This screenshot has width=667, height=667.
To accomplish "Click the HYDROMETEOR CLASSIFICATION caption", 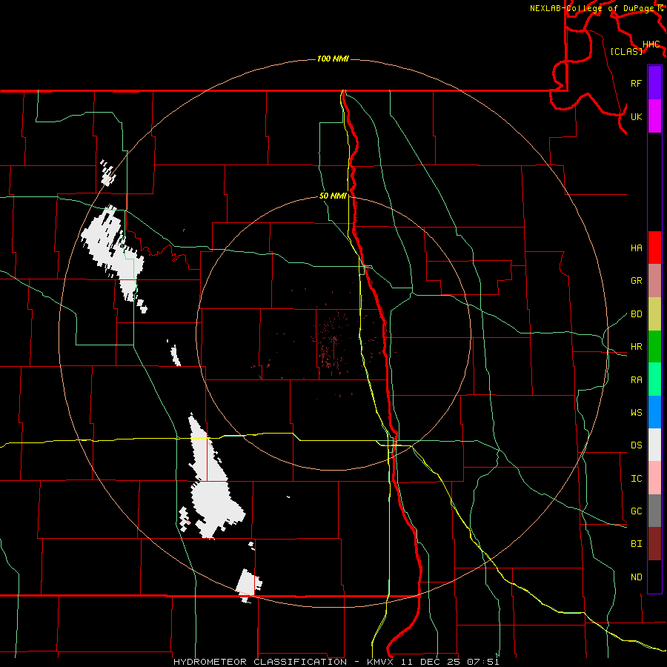I will pyautogui.click(x=260, y=662).
